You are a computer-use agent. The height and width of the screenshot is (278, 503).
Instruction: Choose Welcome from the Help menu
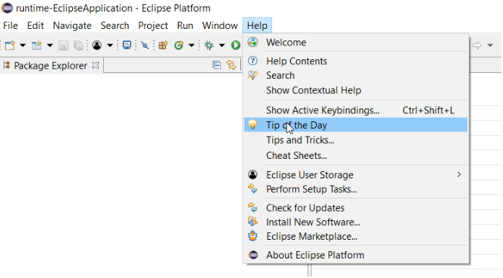pyautogui.click(x=356, y=43)
